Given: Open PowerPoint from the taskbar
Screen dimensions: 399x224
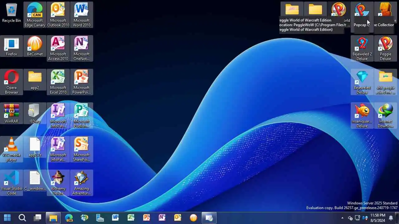Looking at the screenshot, I should click(x=147, y=218).
